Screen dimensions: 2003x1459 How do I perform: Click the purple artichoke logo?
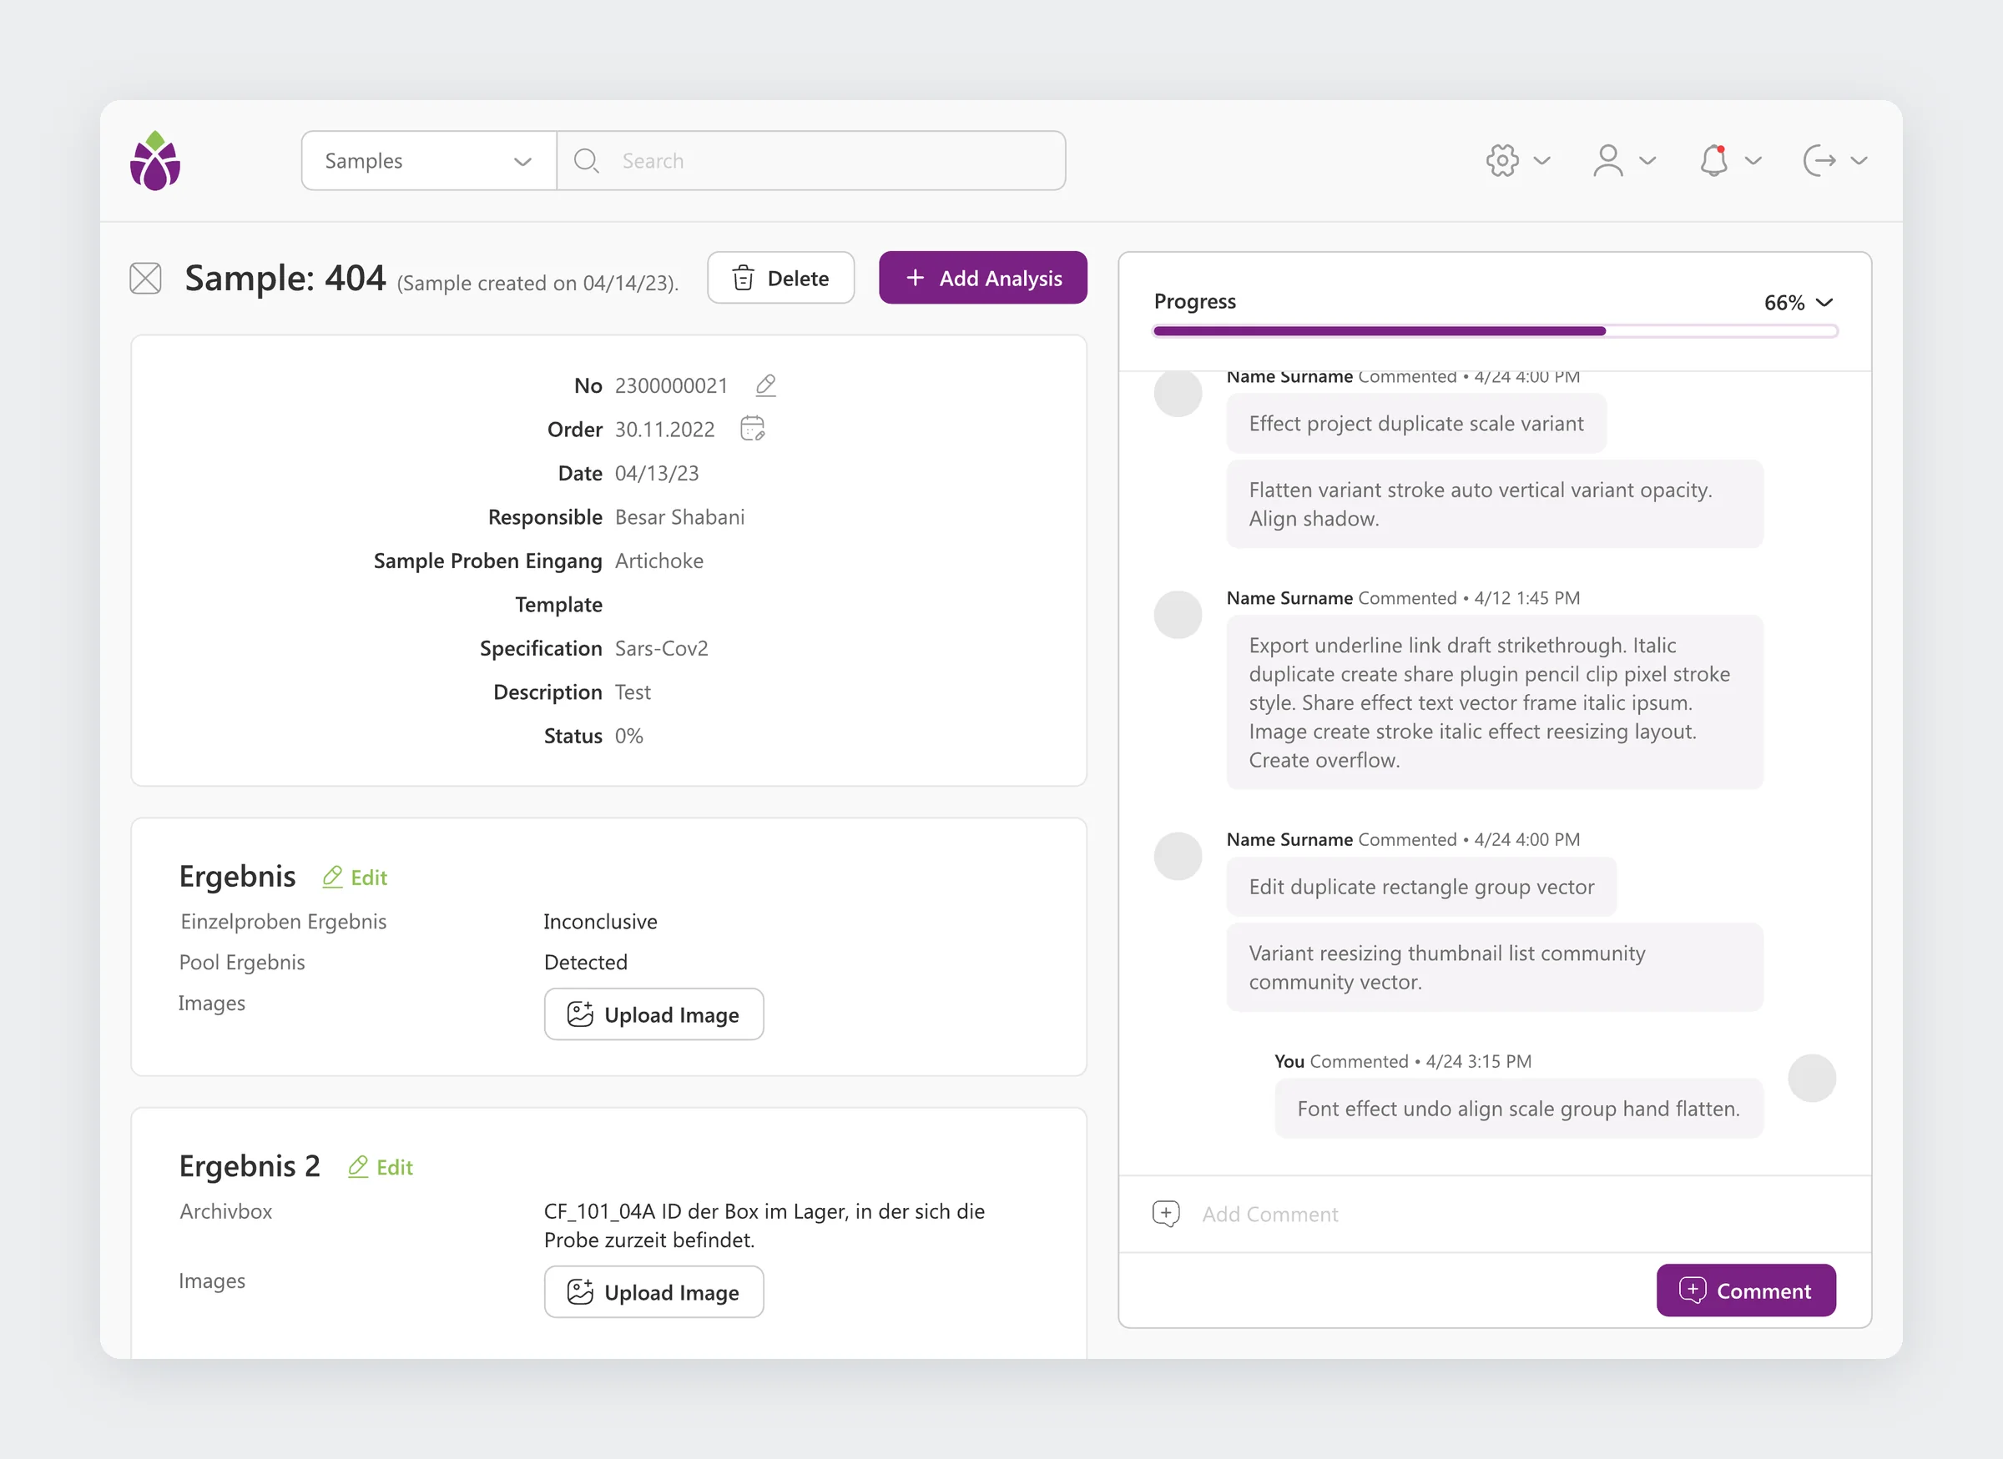click(154, 161)
